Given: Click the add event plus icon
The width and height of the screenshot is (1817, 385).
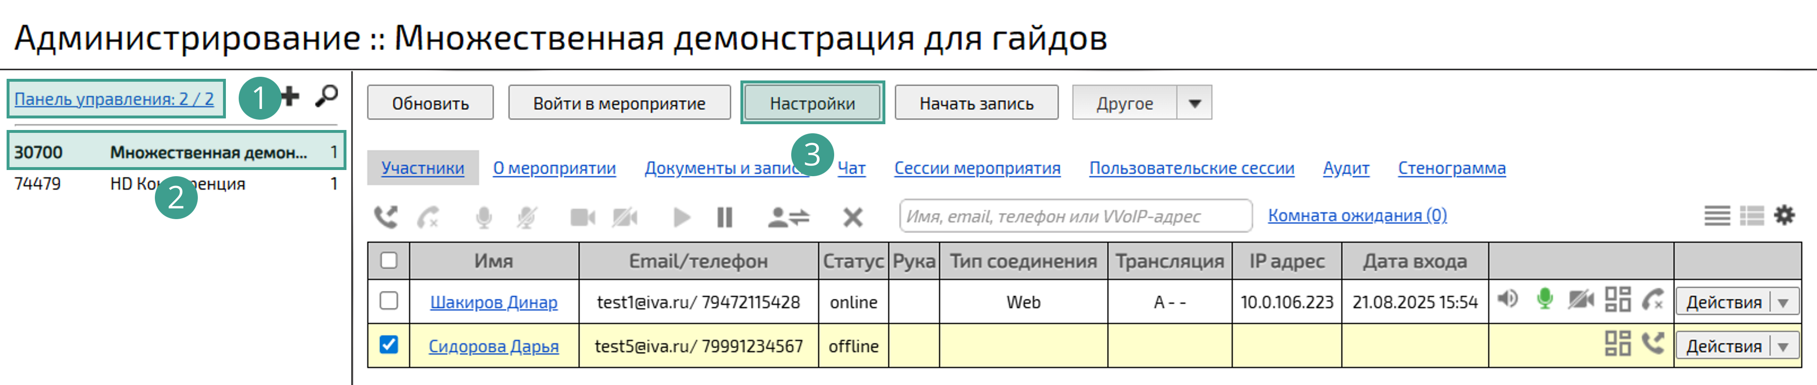Looking at the screenshot, I should (x=289, y=97).
